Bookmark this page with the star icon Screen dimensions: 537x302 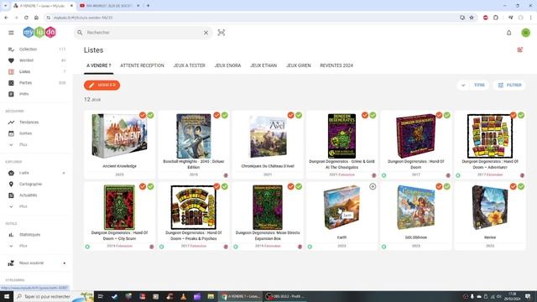472,18
